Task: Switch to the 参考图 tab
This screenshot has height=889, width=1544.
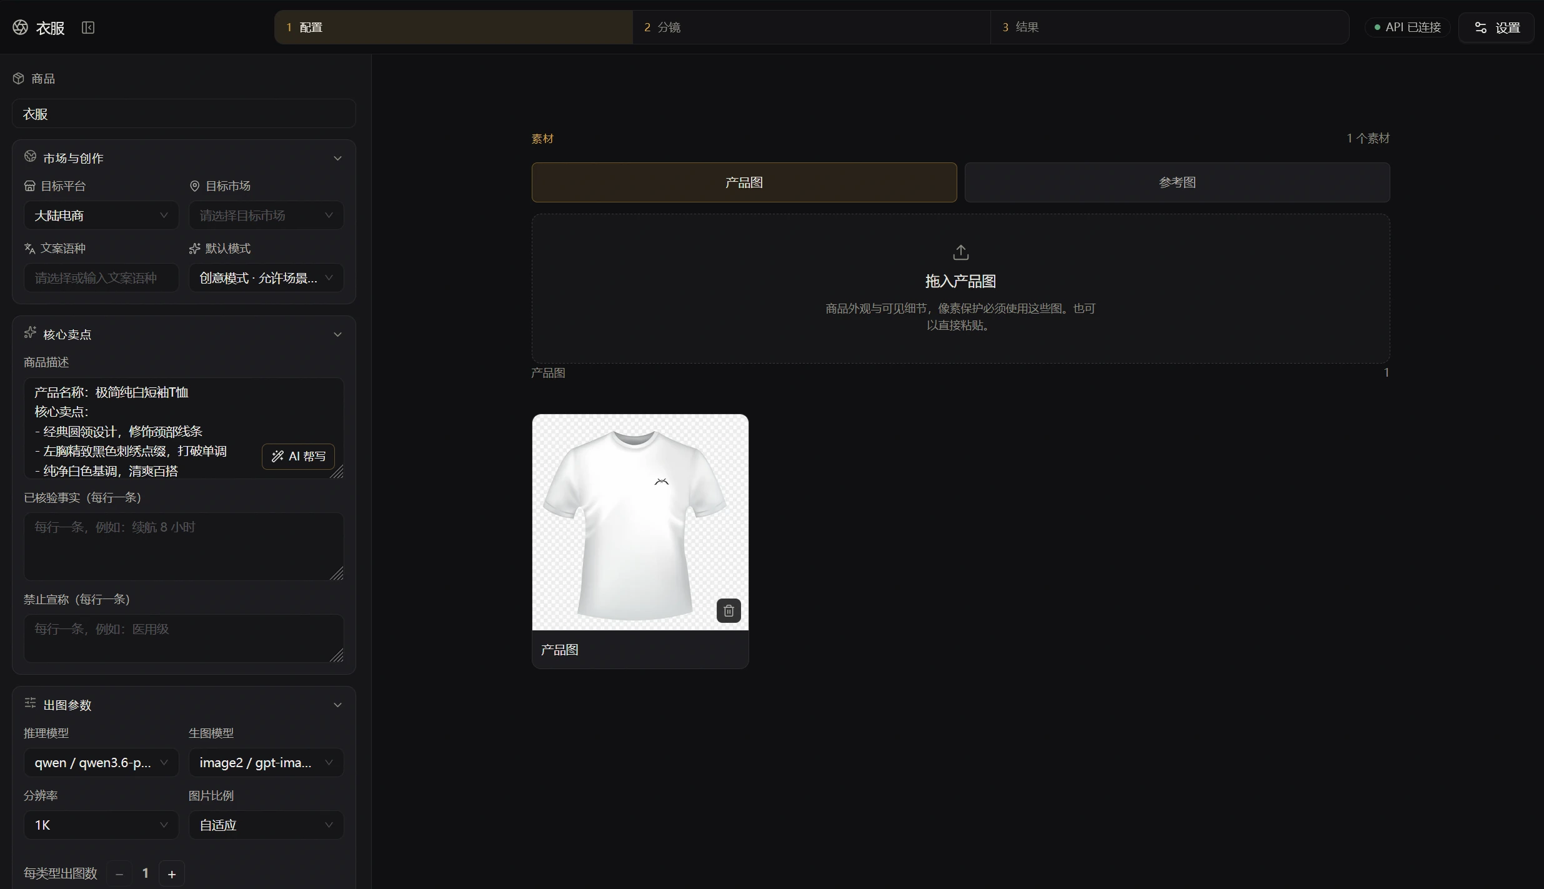Action: tap(1177, 182)
